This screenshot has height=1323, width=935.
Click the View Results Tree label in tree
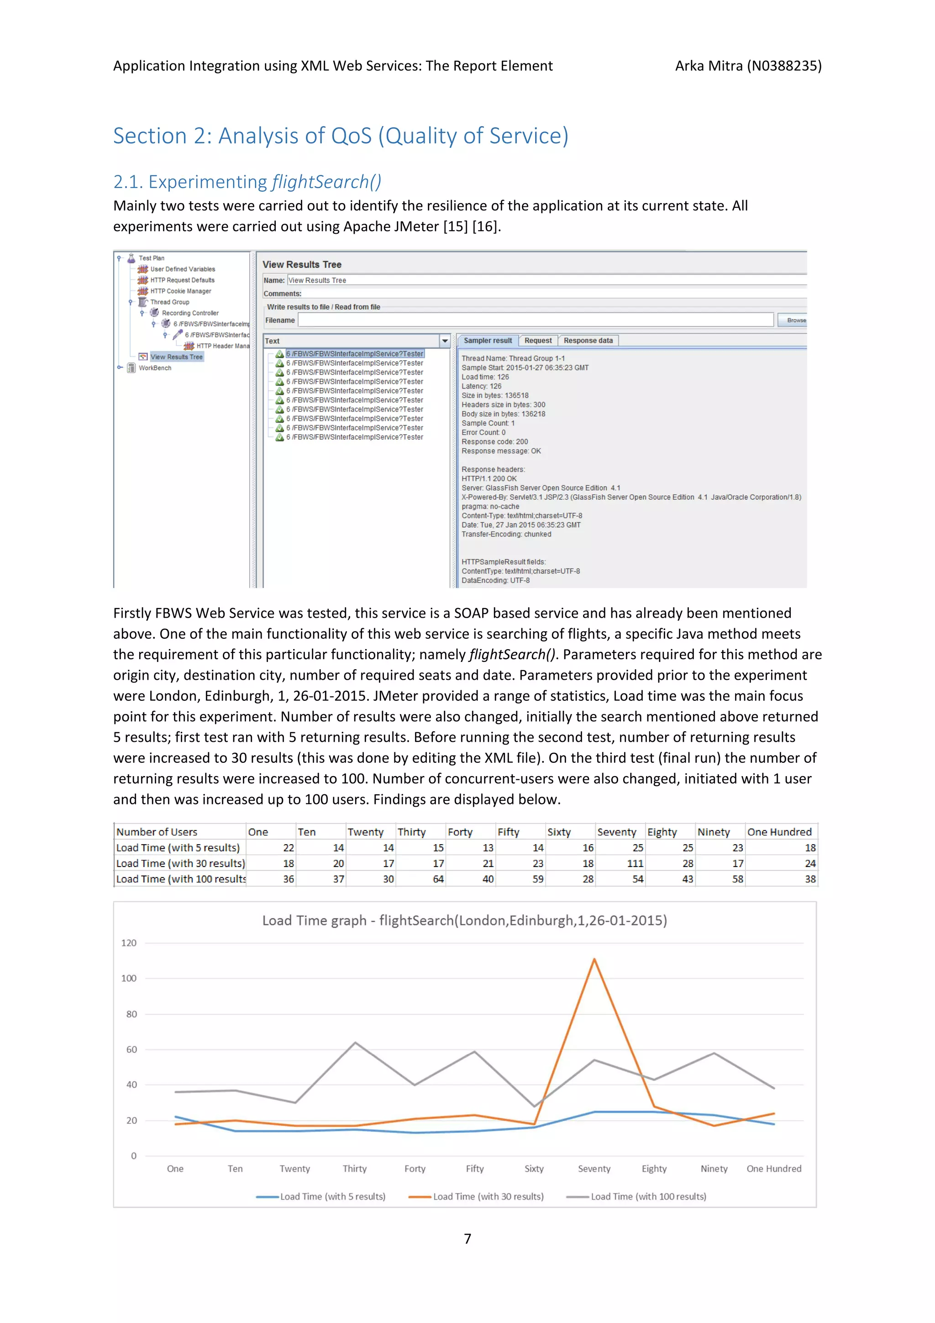coord(176,357)
